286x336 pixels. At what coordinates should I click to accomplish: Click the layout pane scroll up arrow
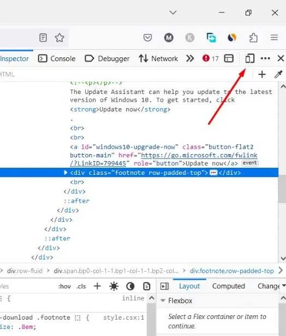tap(283, 298)
